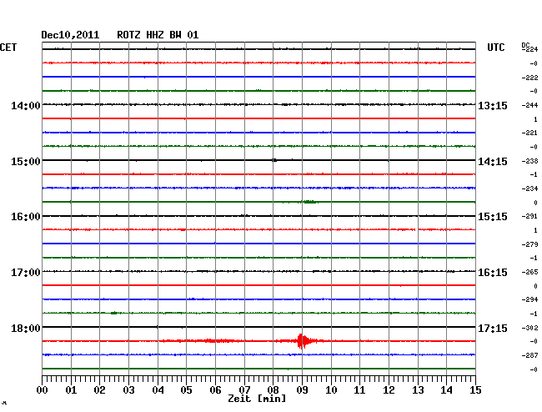Click the DC offset value -244

pos(529,105)
